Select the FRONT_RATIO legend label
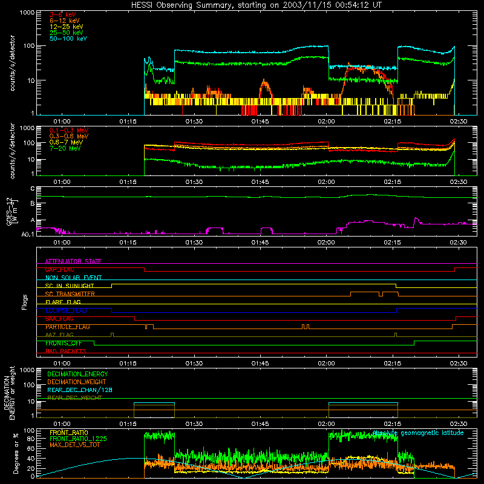 click(69, 433)
